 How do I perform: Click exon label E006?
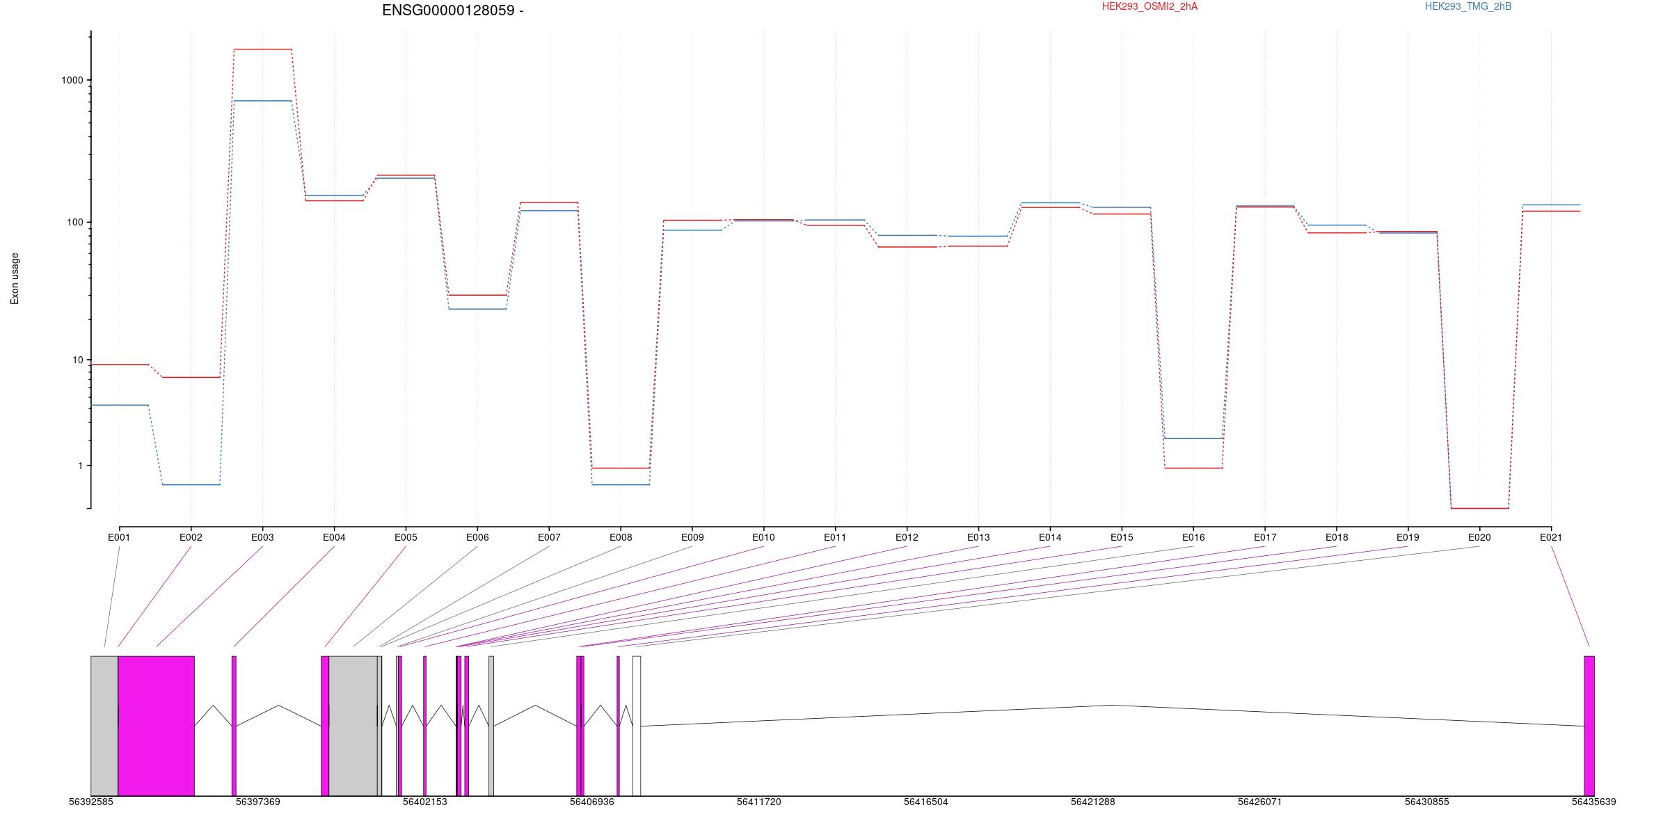tap(477, 537)
